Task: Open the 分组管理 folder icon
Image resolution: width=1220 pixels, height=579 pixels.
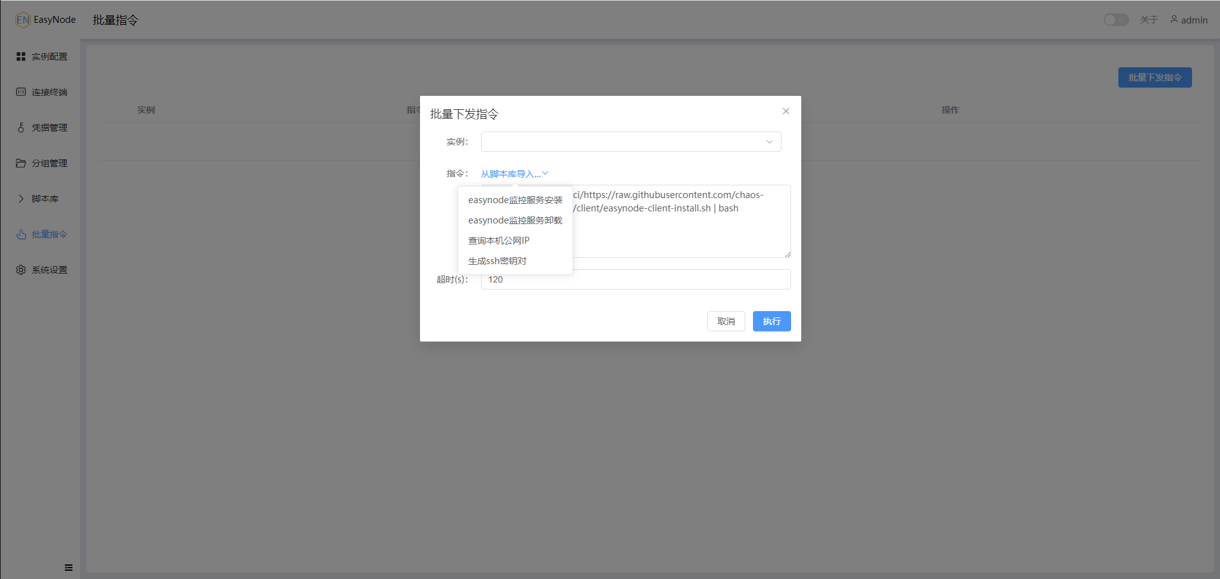Action: coord(21,163)
